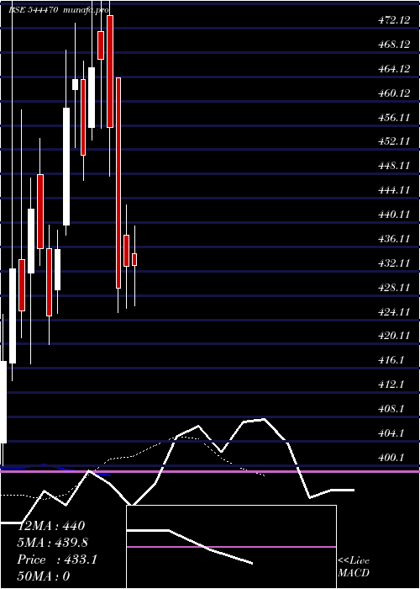Click the 400.1 price level label
The image size is (420, 589).
(391, 458)
